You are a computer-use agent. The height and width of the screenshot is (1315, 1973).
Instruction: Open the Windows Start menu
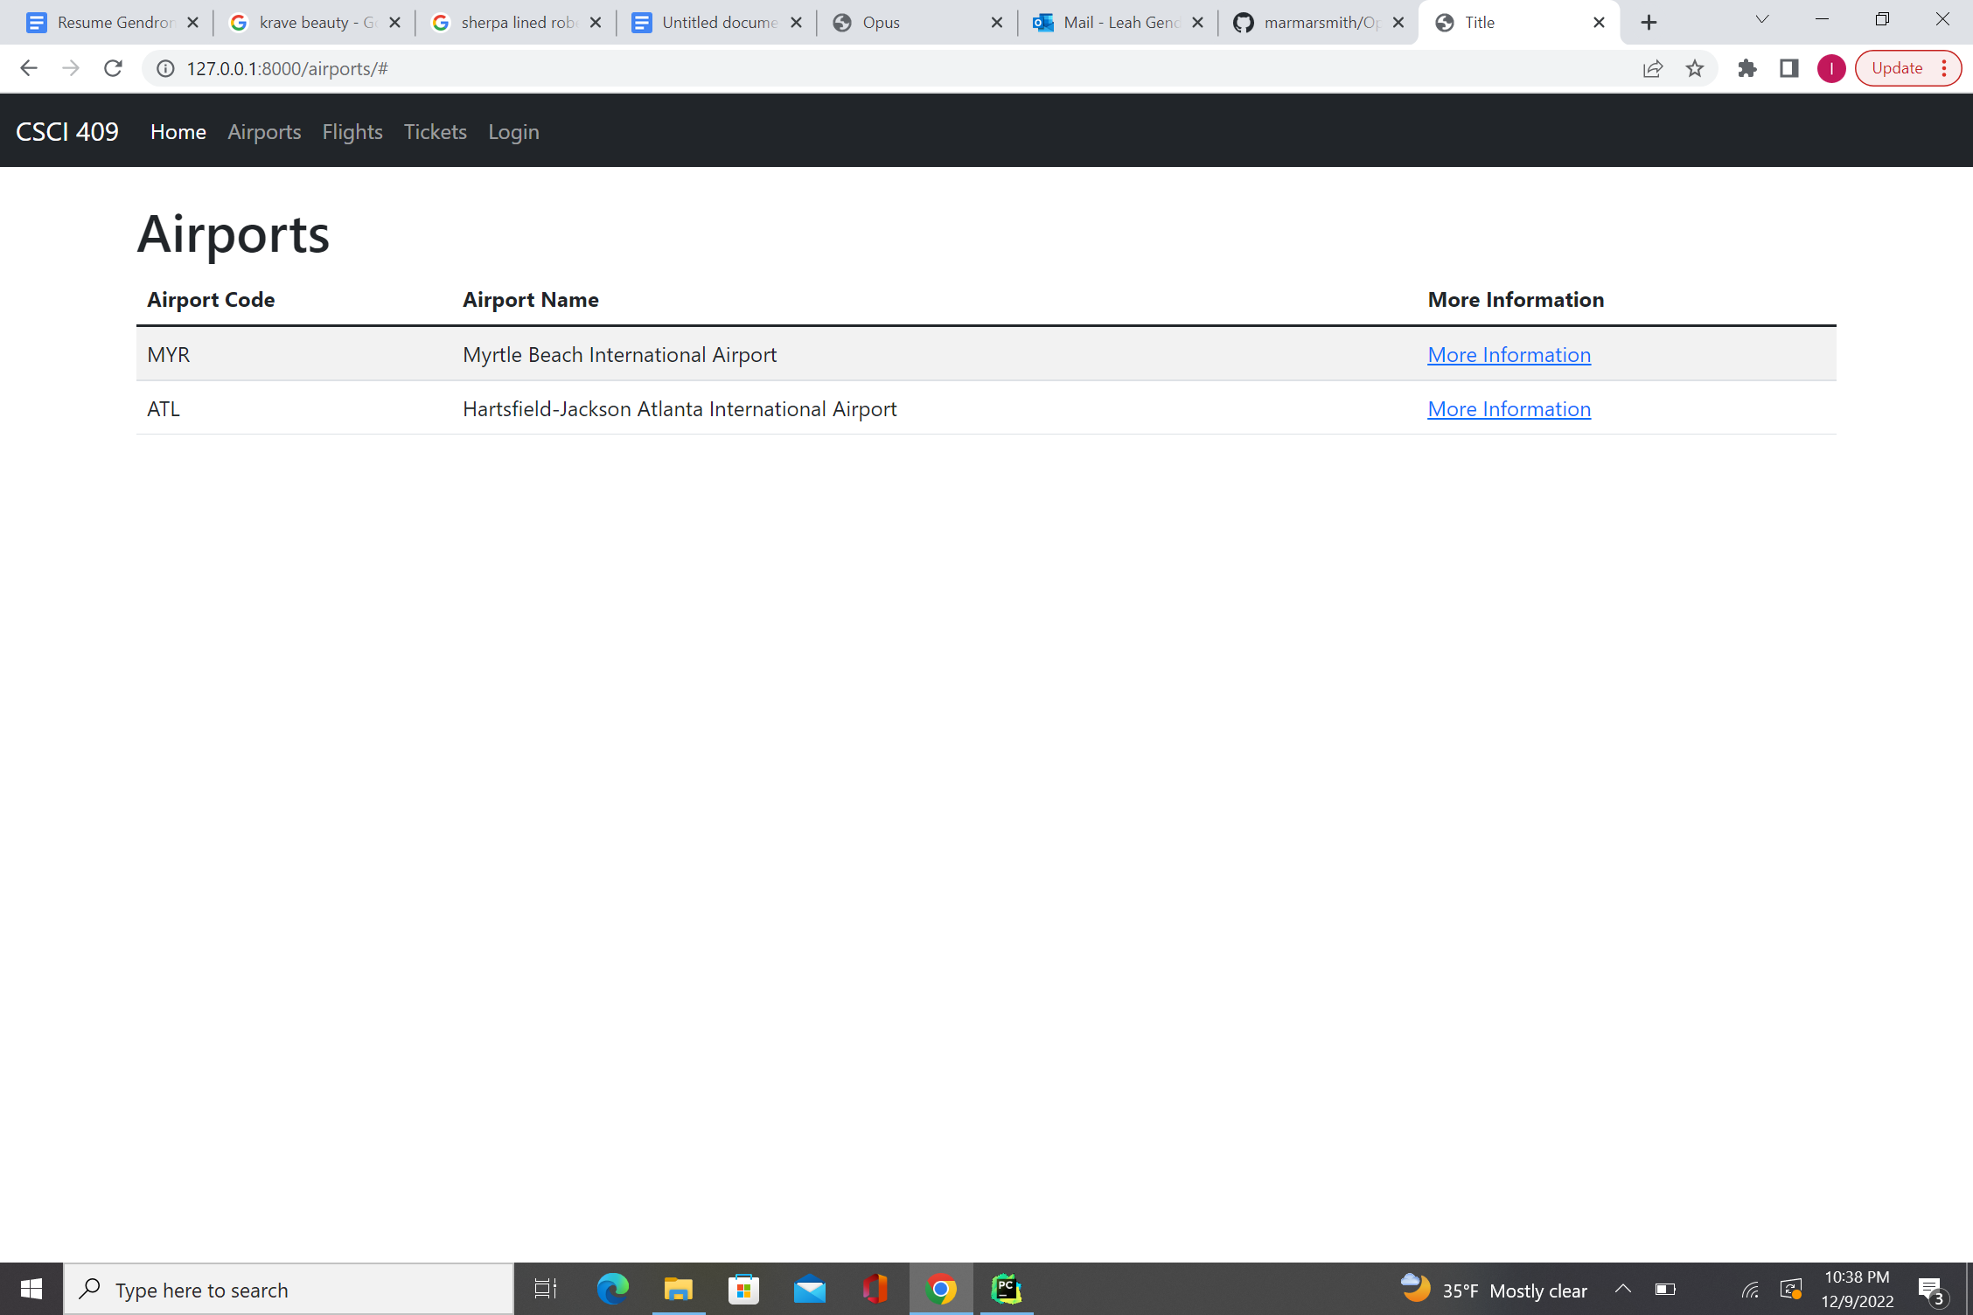coord(31,1289)
